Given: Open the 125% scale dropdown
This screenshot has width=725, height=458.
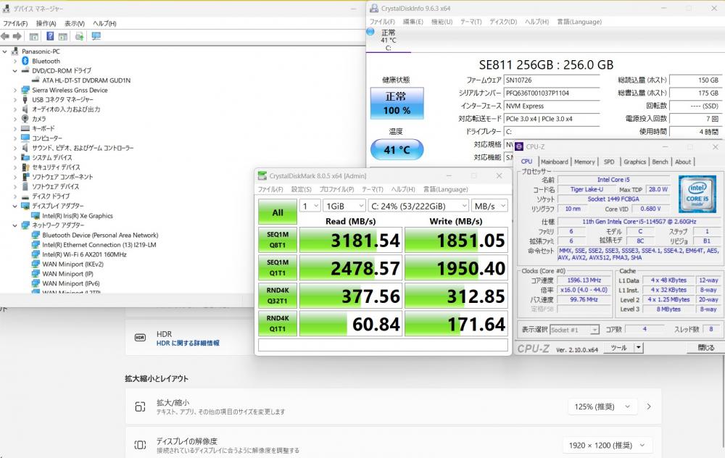Looking at the screenshot, I should 602,407.
